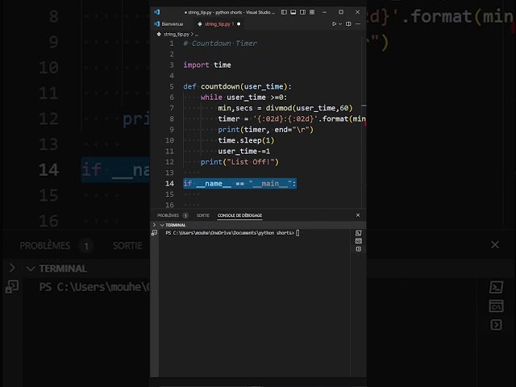
Task: Expand the breadcrumb ellipsis after string_tip.py
Action: (197, 35)
